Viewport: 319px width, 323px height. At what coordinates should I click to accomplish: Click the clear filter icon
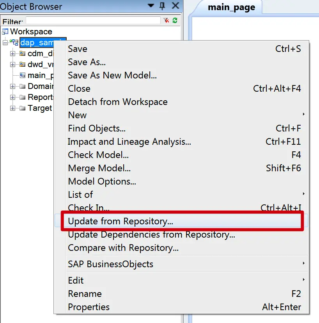tap(166, 20)
